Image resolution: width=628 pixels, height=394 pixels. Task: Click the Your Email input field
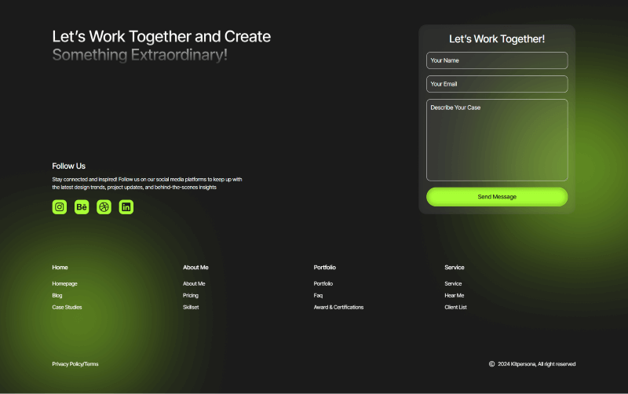(x=496, y=84)
